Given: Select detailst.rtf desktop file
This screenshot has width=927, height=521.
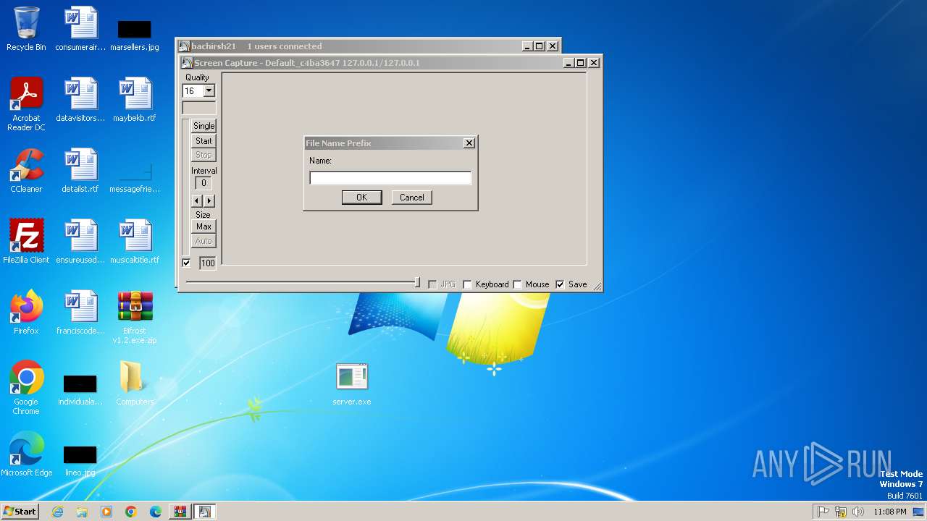Looking at the screenshot, I should tap(80, 171).
